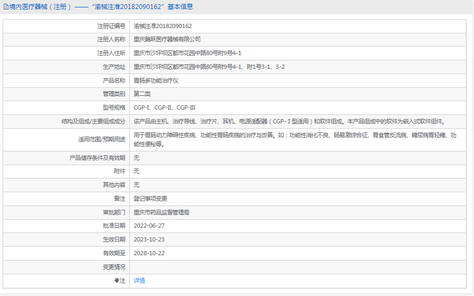The width and height of the screenshot is (474, 296).
Task: Select intended use text starting 用于胃肠动力障碍性疾病
Action: 295,140
